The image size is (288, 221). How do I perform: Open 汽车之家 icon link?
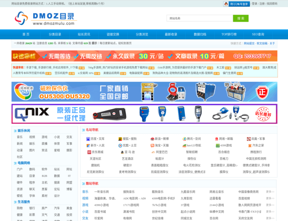(250, 146)
